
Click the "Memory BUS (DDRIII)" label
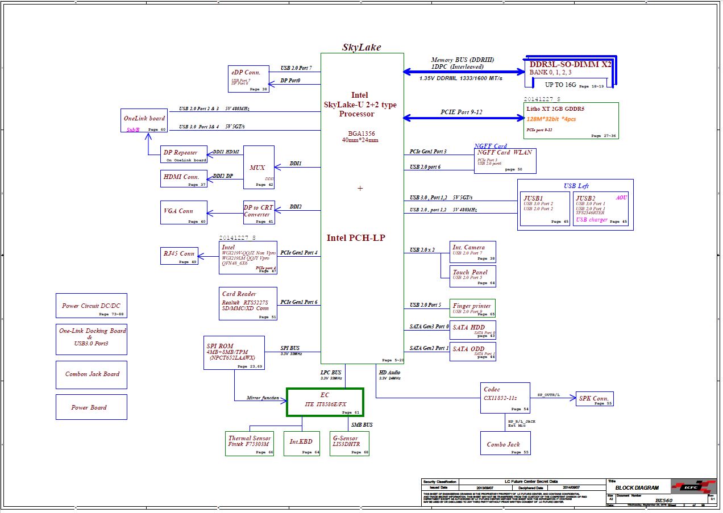point(462,60)
